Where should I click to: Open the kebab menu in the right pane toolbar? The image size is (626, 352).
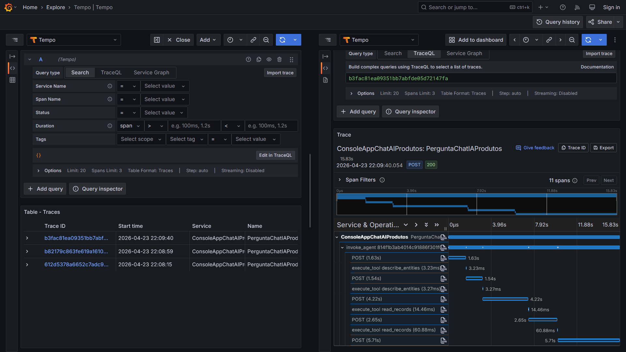615,40
